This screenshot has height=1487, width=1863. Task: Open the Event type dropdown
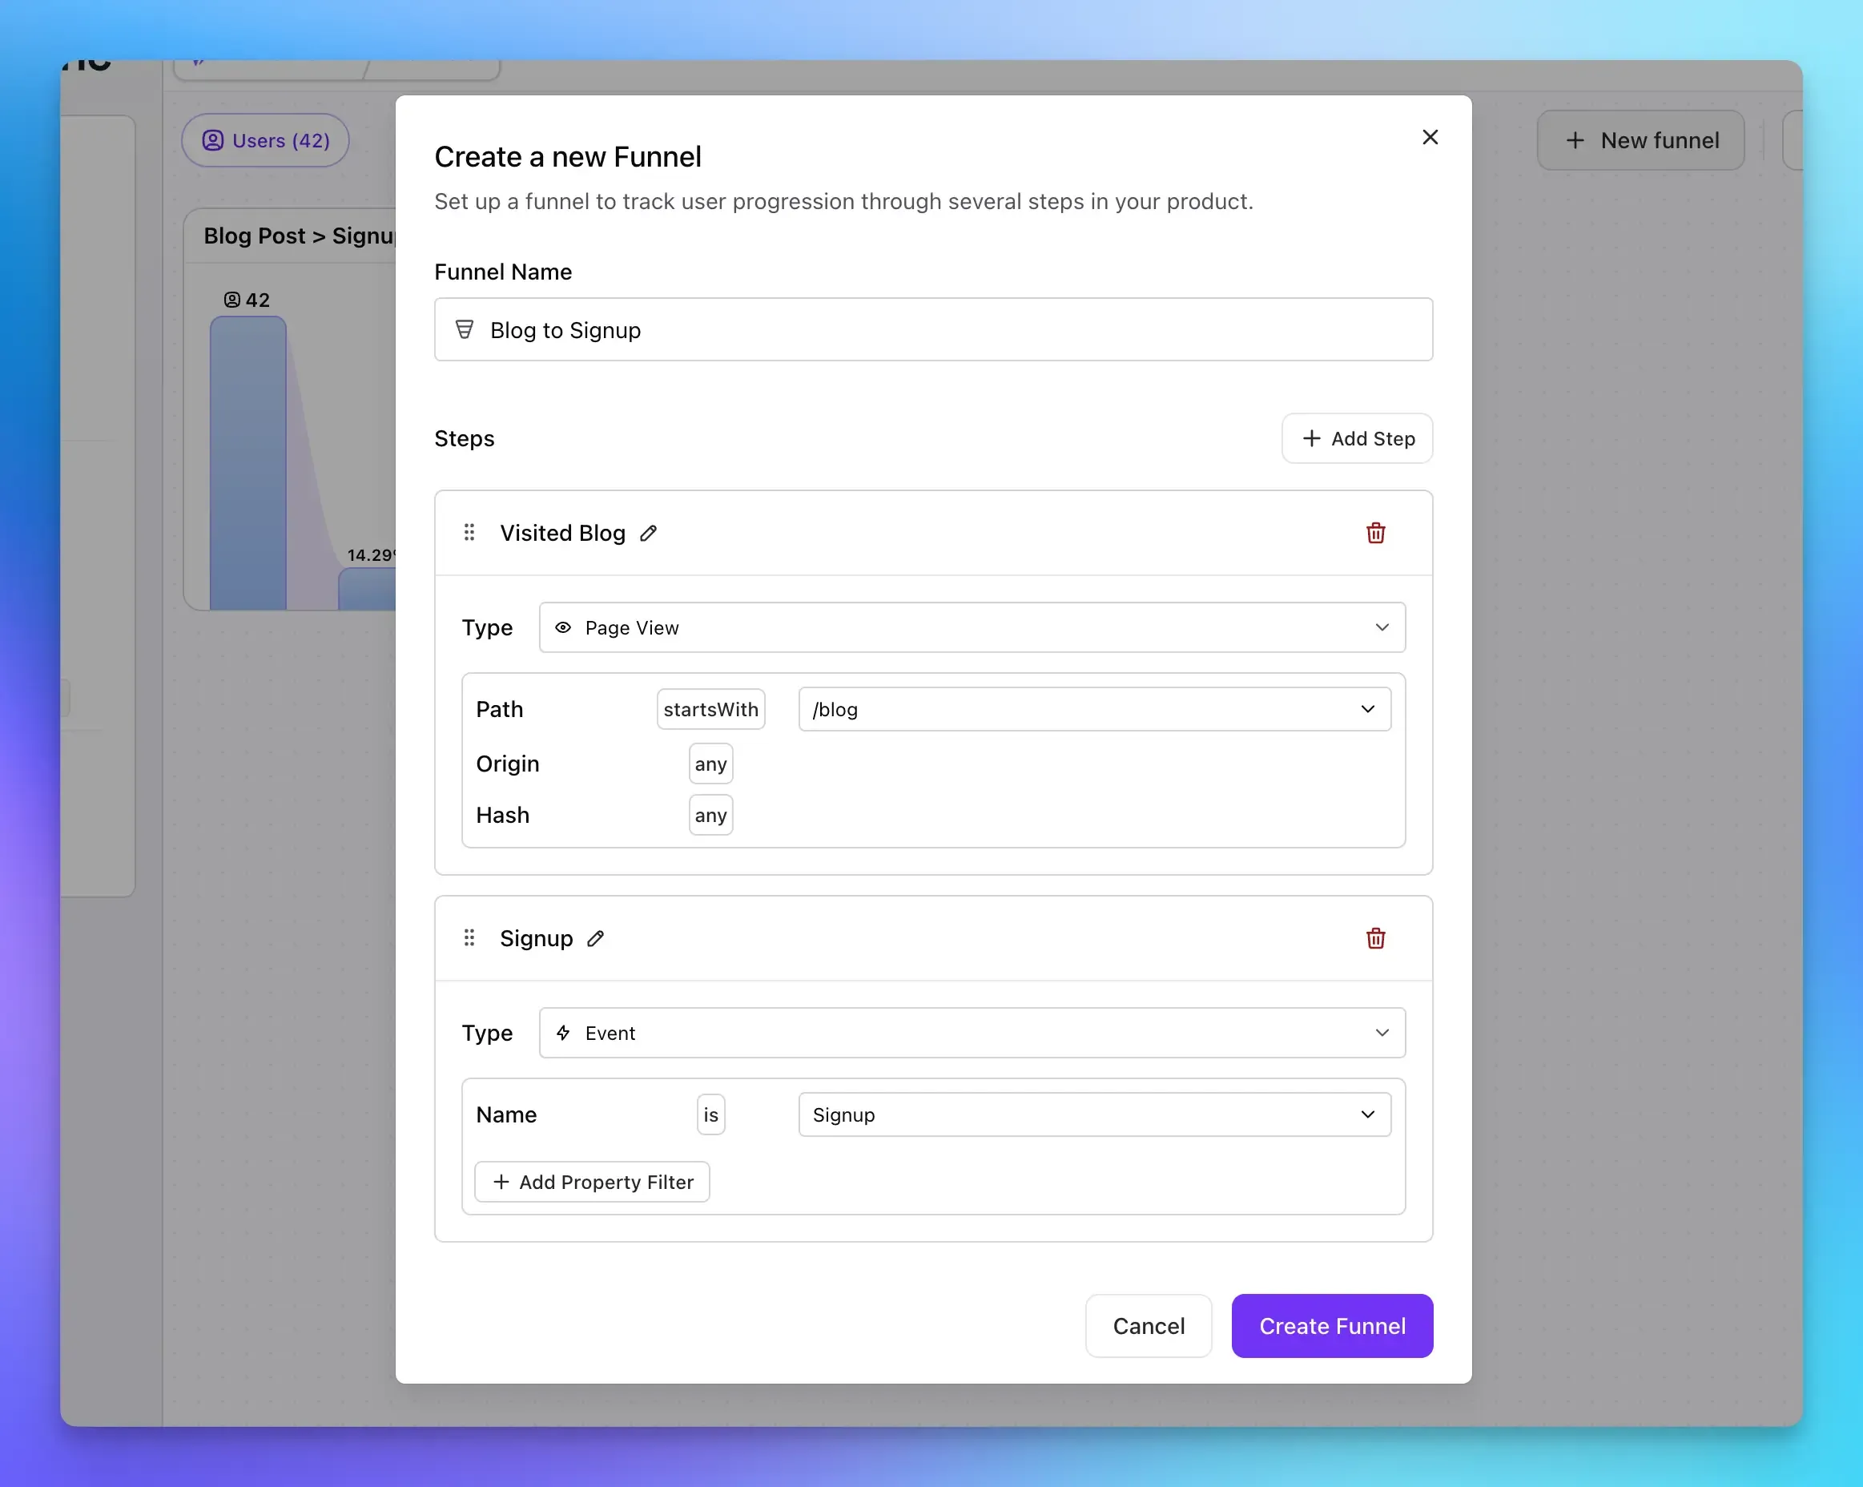pyautogui.click(x=972, y=1032)
